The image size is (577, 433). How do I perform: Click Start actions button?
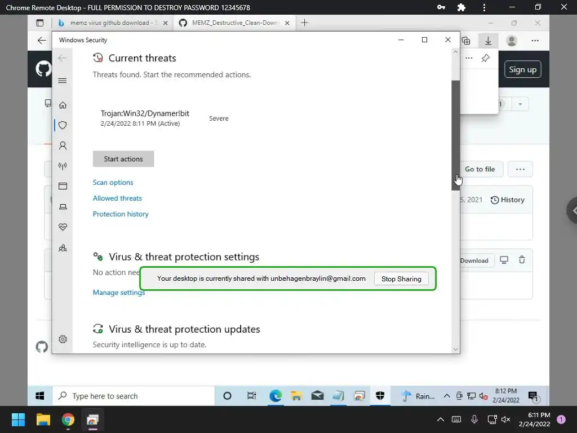123,159
